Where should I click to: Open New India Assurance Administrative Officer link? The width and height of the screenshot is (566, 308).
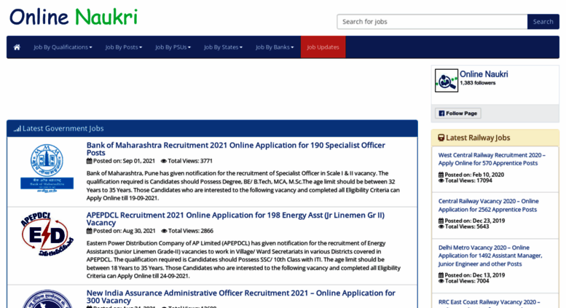pyautogui.click(x=241, y=297)
